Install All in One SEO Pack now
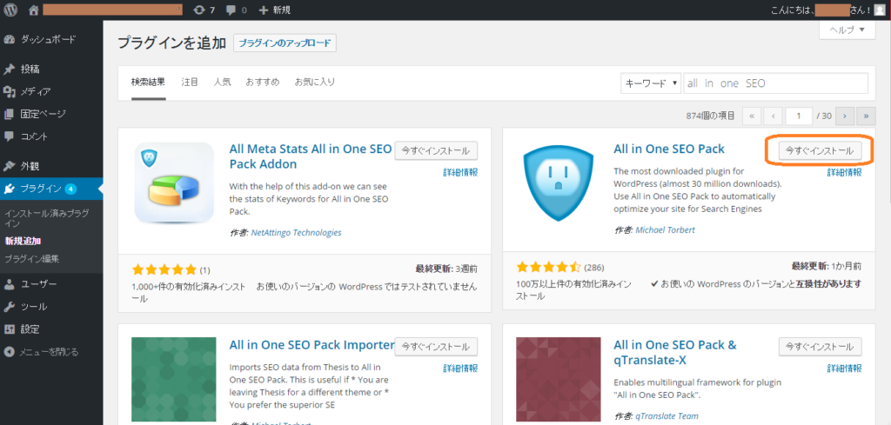This screenshot has height=425, width=891. [x=820, y=151]
